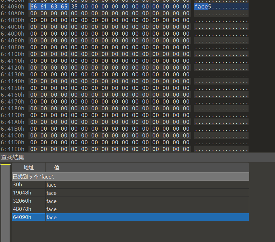The image size is (275, 242).
Task: Click hex byte 63 in row 6:4090h
Action: point(54,7)
